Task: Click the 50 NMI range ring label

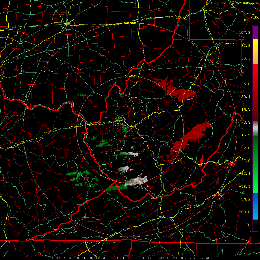Action: (x=130, y=77)
